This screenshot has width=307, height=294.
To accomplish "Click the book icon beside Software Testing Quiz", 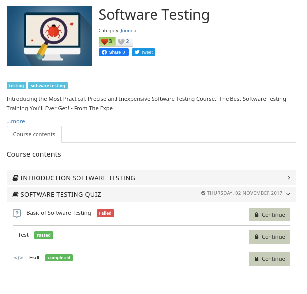I will click(15, 194).
